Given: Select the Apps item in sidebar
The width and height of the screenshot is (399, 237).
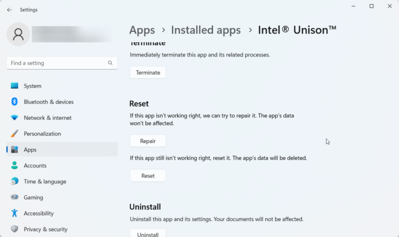Looking at the screenshot, I should pos(30,150).
